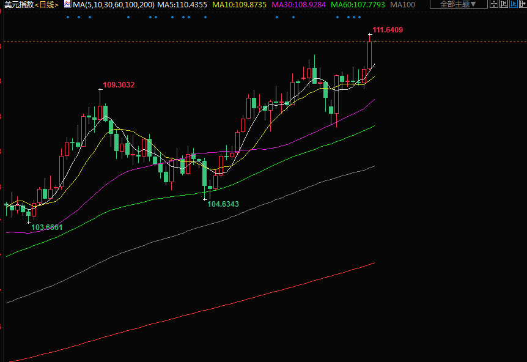
Task: Click the first blue event dot at top left
Action: tap(68, 17)
